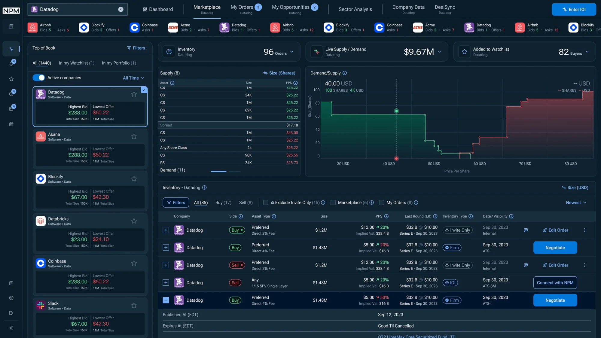Image resolution: width=601 pixels, height=338 pixels.
Task: Open the Newest sort dropdown
Action: click(576, 203)
